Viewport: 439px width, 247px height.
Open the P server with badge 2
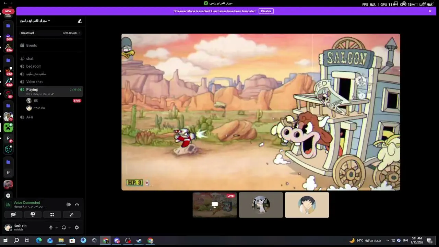tap(8, 139)
